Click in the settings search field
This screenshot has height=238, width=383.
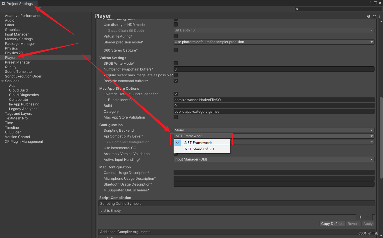338,9
